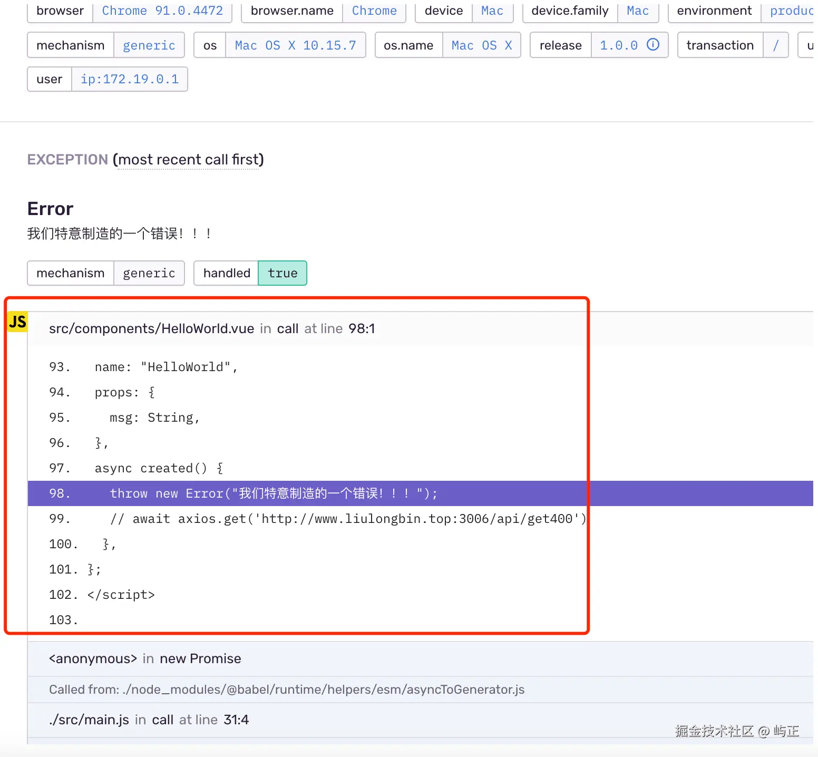Click the yellow JS platform icon
Image resolution: width=818 pixels, height=757 pixels.
coord(17,322)
